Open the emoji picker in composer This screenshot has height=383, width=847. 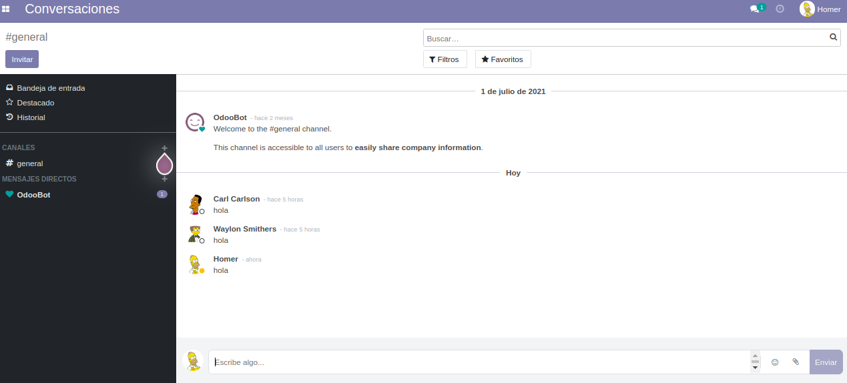(775, 362)
